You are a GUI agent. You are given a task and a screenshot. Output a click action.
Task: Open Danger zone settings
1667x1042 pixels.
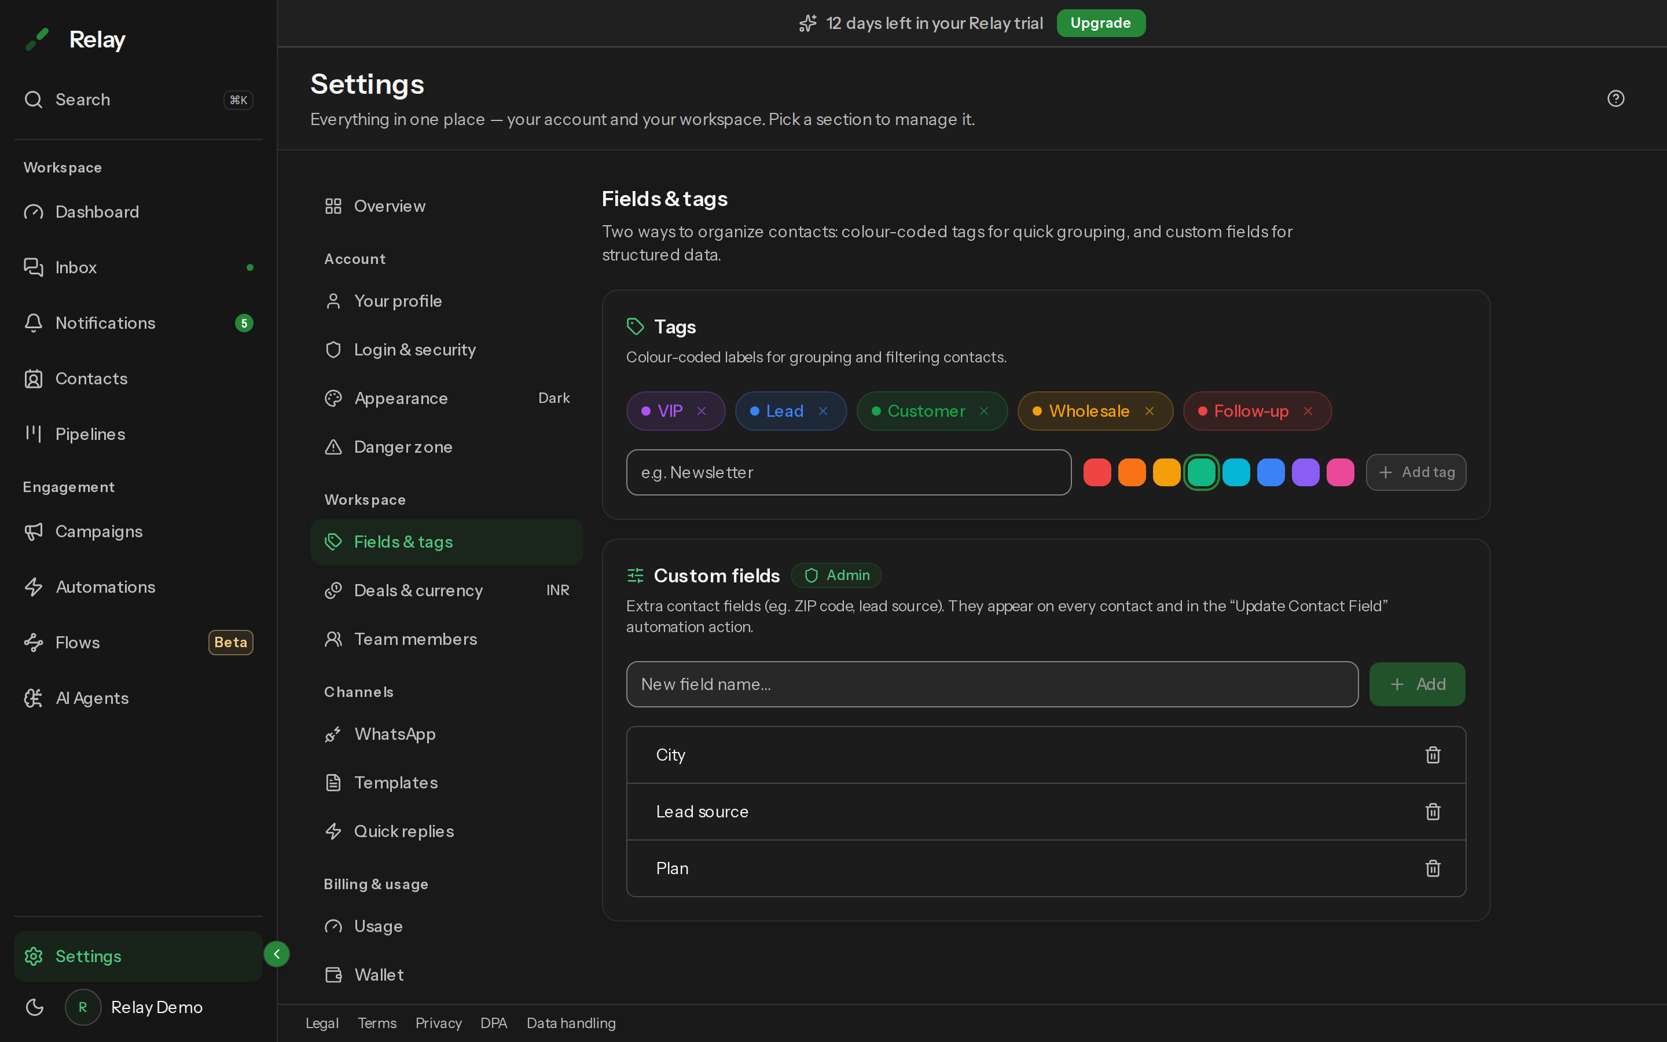[446, 446]
